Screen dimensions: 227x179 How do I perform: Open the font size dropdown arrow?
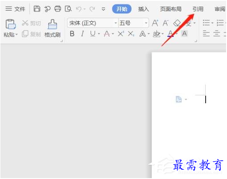point(146,23)
